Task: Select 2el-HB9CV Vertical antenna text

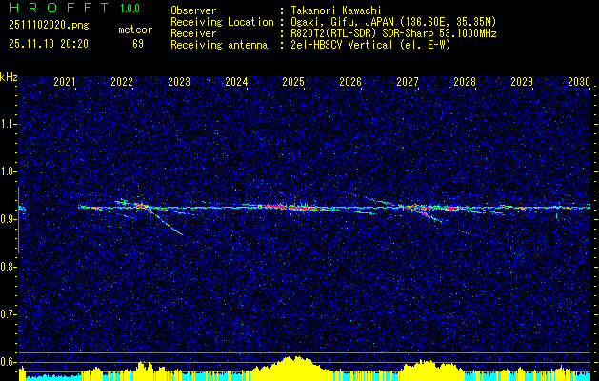Action: 370,45
